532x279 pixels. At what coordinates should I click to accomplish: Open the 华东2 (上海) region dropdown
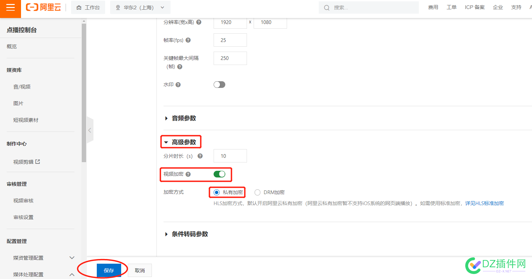tap(140, 7)
